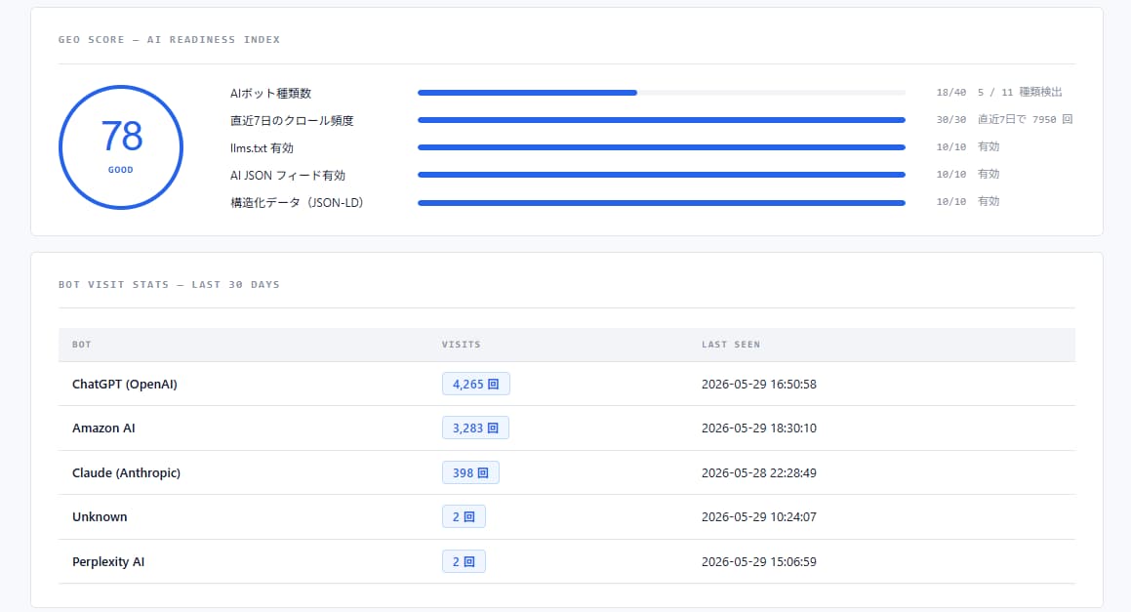Click the 18/40 score value
1131x612 pixels.
tap(950, 93)
